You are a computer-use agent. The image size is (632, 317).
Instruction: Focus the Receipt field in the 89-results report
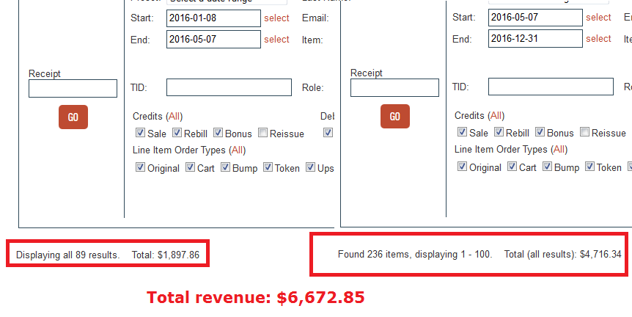pos(73,88)
